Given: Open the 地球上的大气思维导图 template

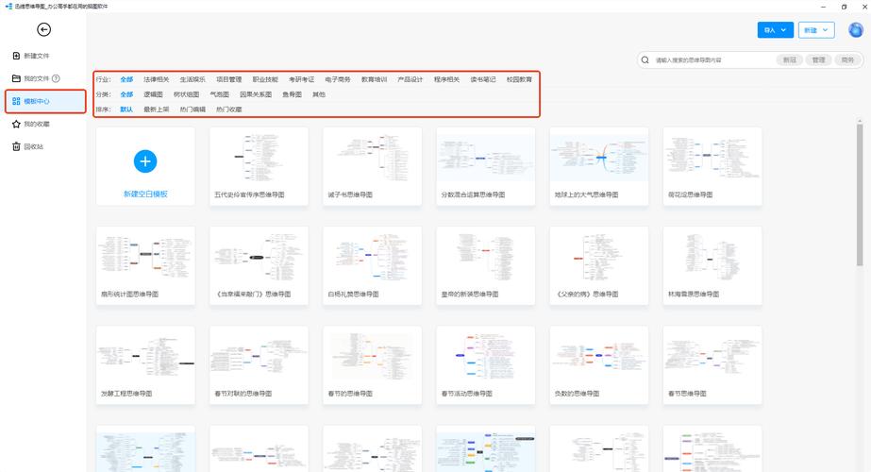Looking at the screenshot, I should pos(599,166).
